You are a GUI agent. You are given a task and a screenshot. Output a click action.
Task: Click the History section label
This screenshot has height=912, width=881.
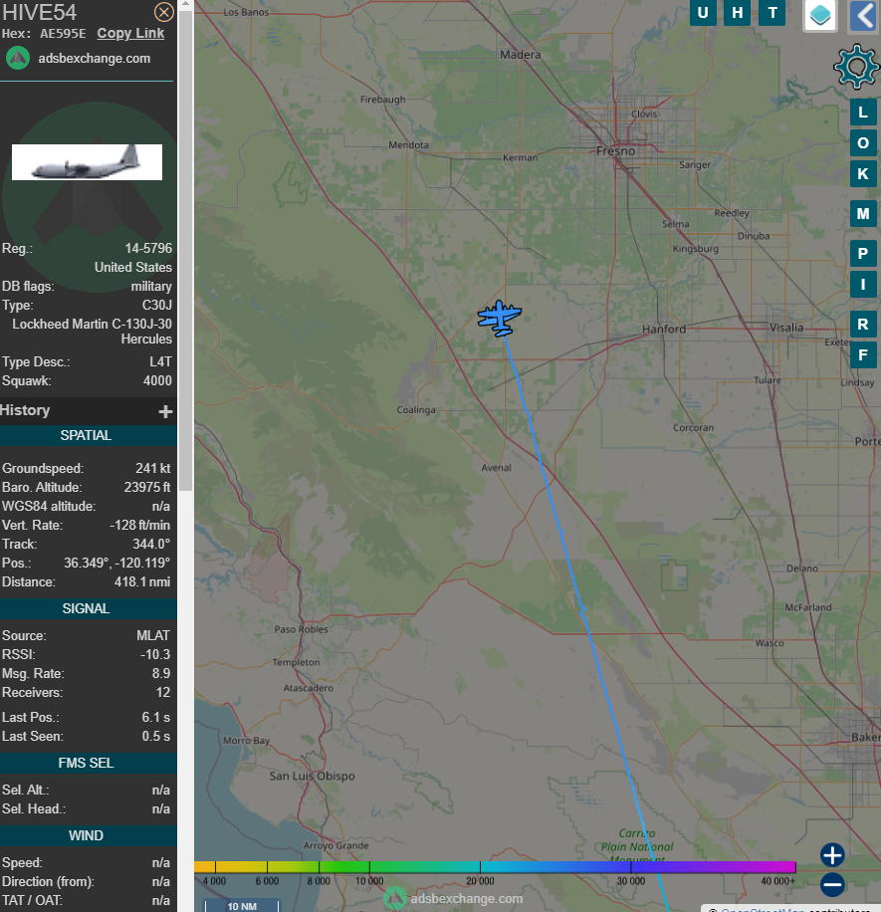click(x=25, y=410)
